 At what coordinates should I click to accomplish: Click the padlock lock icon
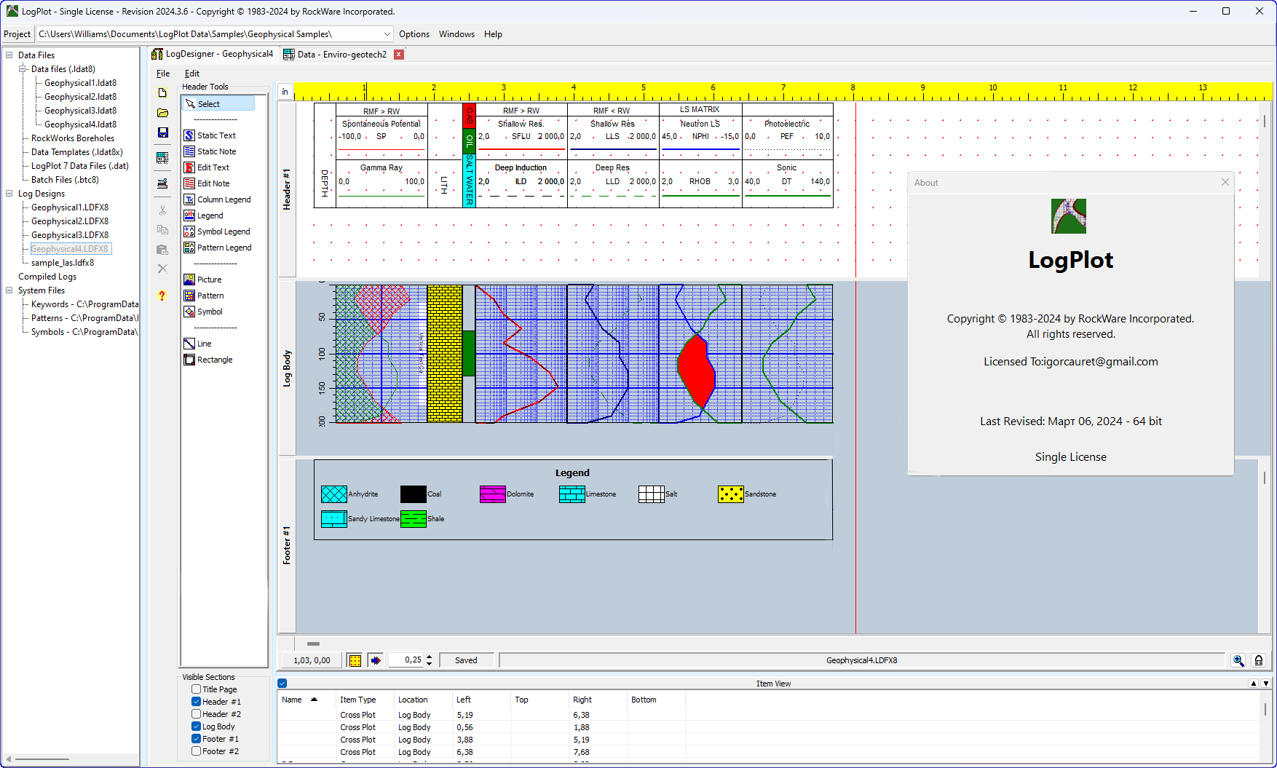[x=1259, y=660]
